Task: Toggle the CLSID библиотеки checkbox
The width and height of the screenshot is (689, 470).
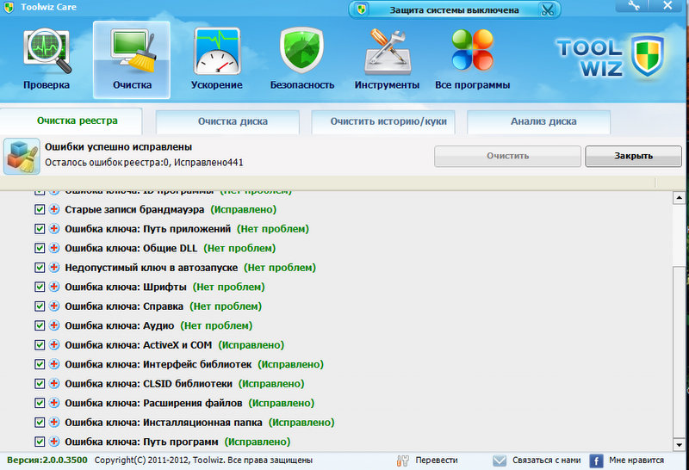Action: point(40,383)
